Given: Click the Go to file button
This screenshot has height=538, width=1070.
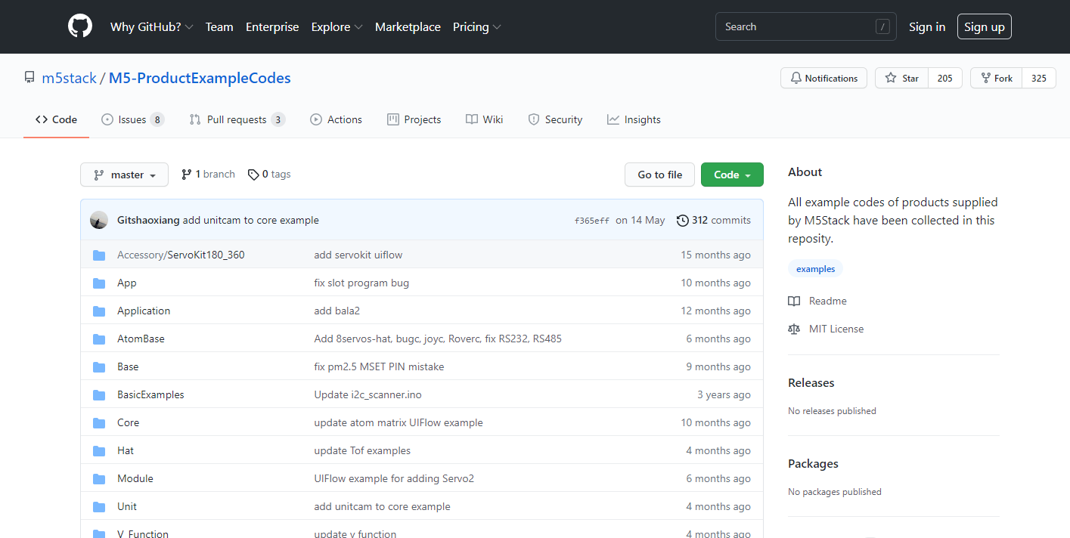Looking at the screenshot, I should point(659,175).
